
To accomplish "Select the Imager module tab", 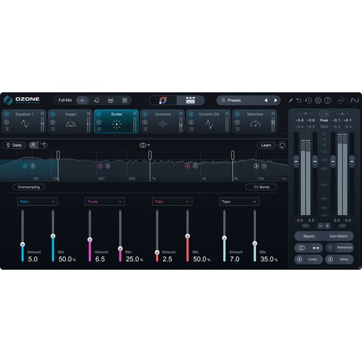I will pyautogui.click(x=71, y=121).
